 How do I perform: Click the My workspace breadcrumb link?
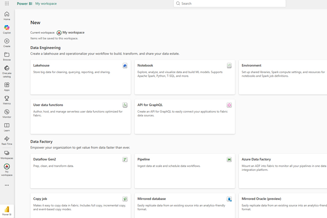[x=46, y=4]
